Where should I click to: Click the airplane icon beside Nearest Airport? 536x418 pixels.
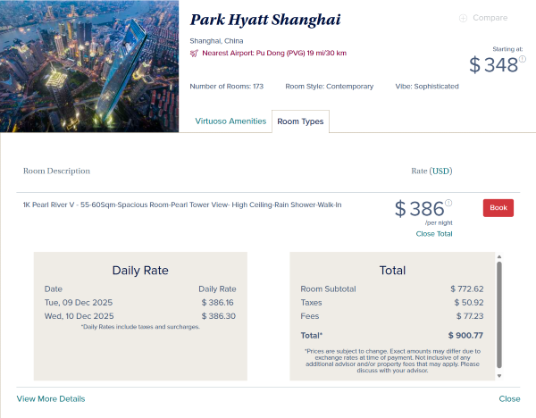click(x=195, y=54)
